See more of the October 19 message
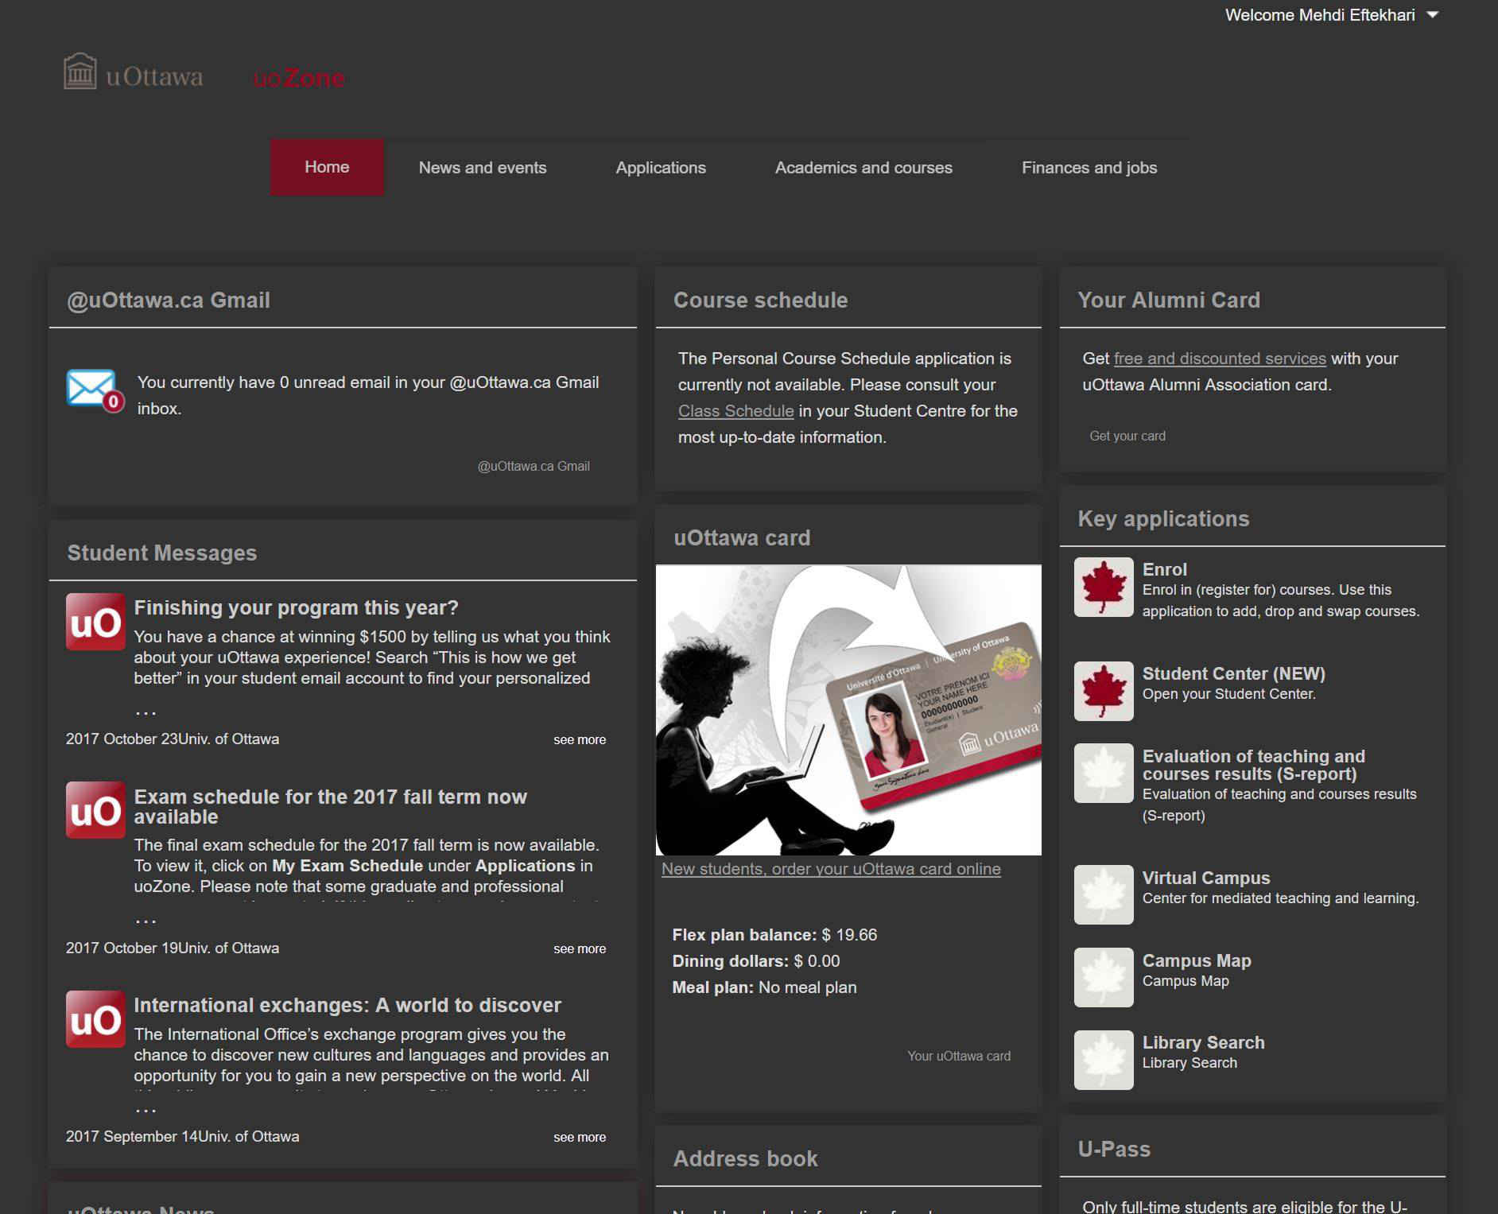Screen dimensions: 1498x1214 (x=580, y=949)
